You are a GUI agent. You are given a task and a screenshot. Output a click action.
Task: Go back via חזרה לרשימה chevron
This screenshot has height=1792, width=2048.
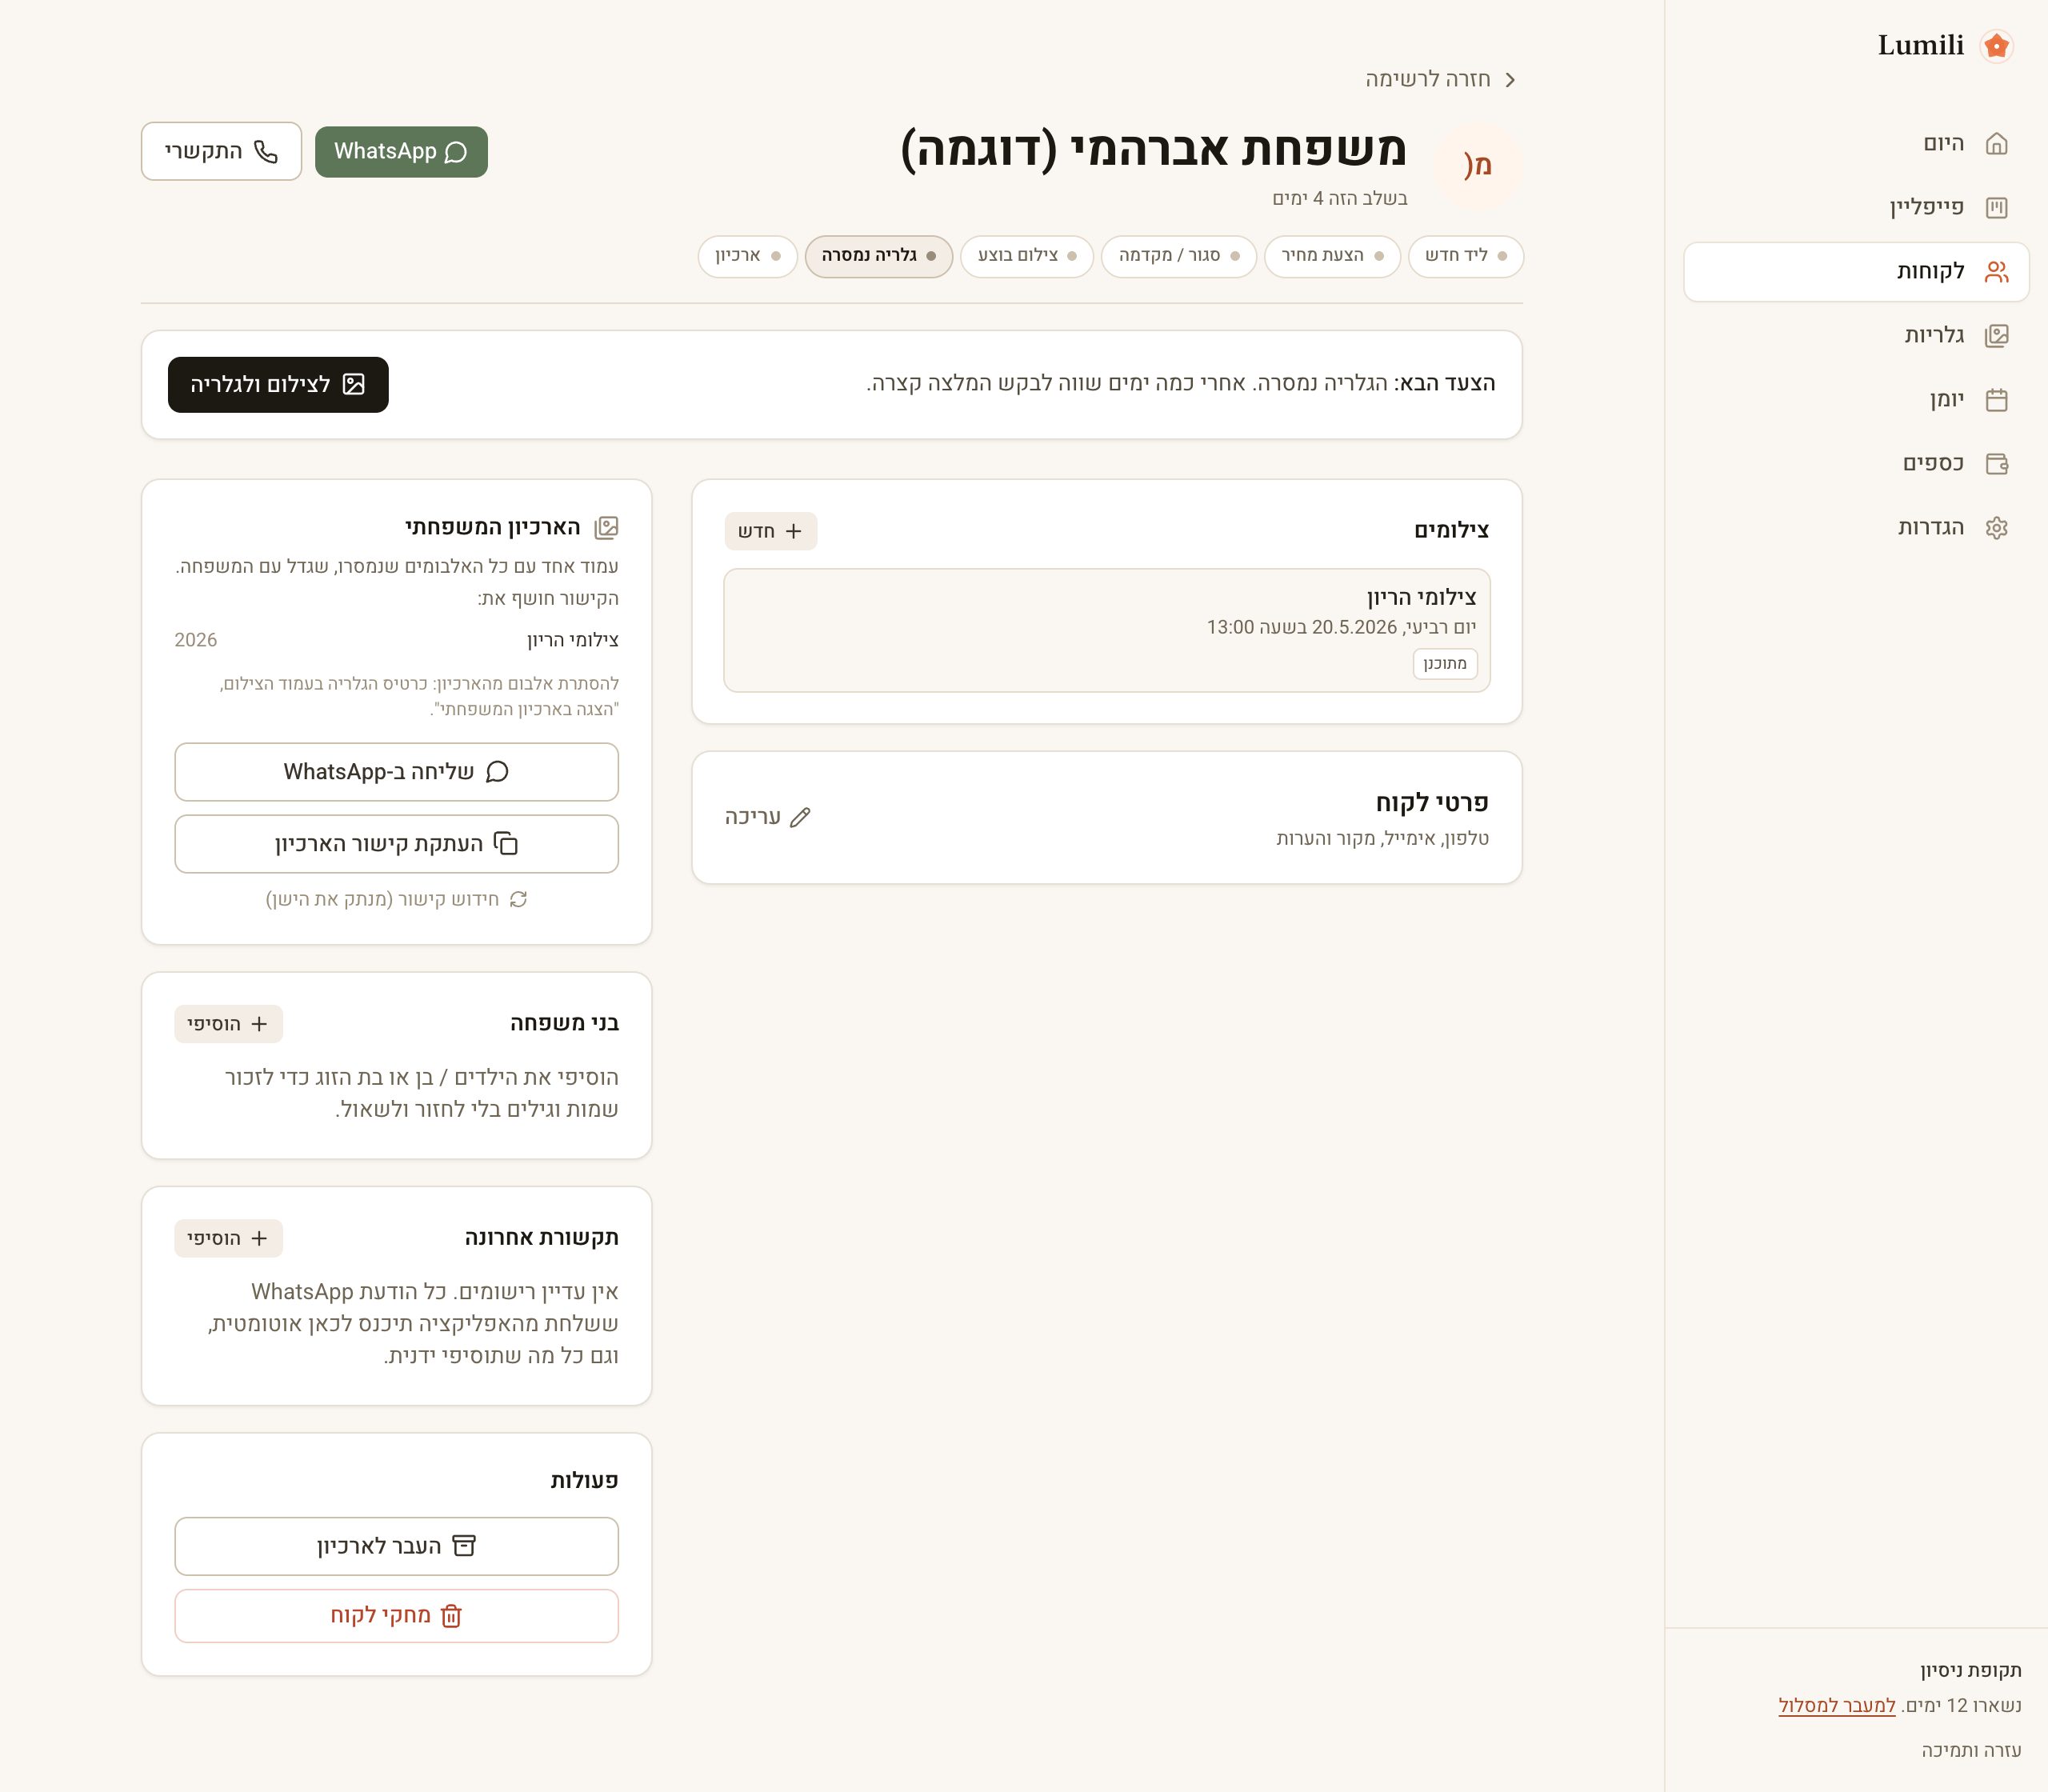1510,80
